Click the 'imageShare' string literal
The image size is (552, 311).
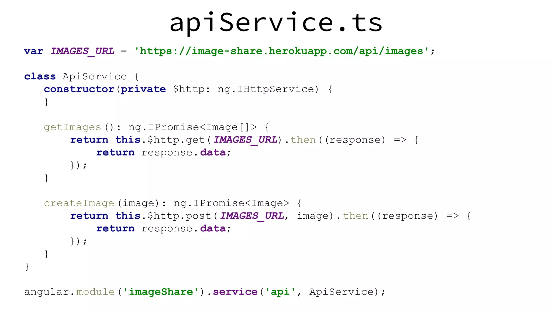point(161,292)
